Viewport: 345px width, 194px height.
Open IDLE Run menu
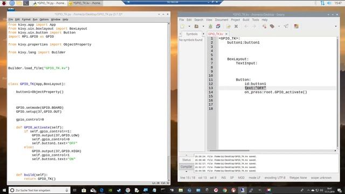tap(35, 19)
